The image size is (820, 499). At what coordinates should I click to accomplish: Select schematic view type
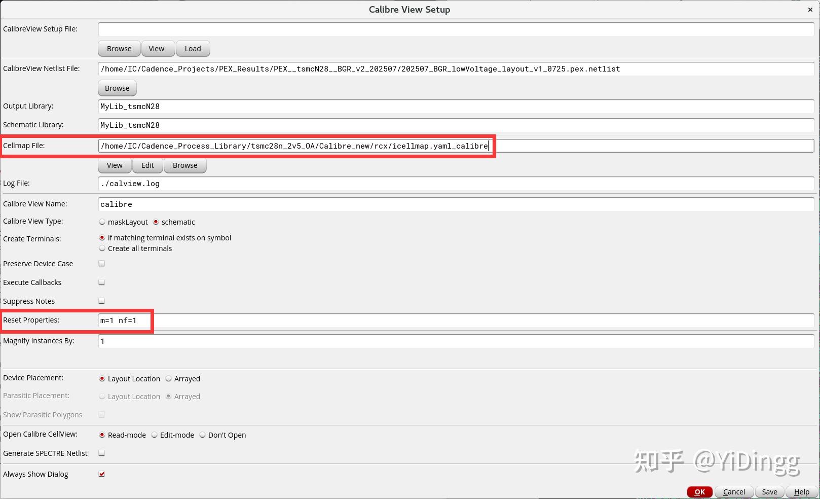[x=156, y=222]
